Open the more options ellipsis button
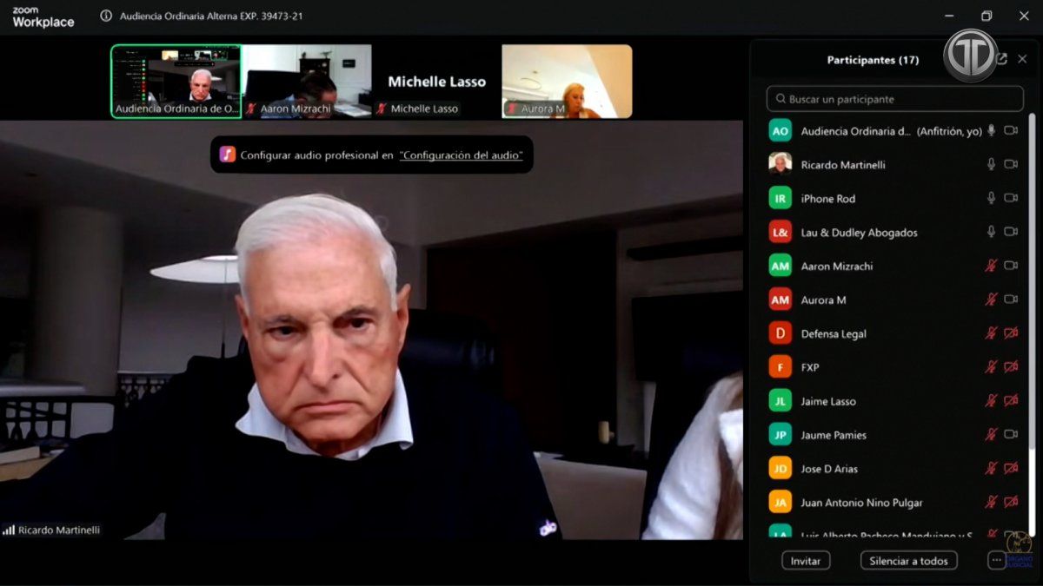 (x=997, y=561)
